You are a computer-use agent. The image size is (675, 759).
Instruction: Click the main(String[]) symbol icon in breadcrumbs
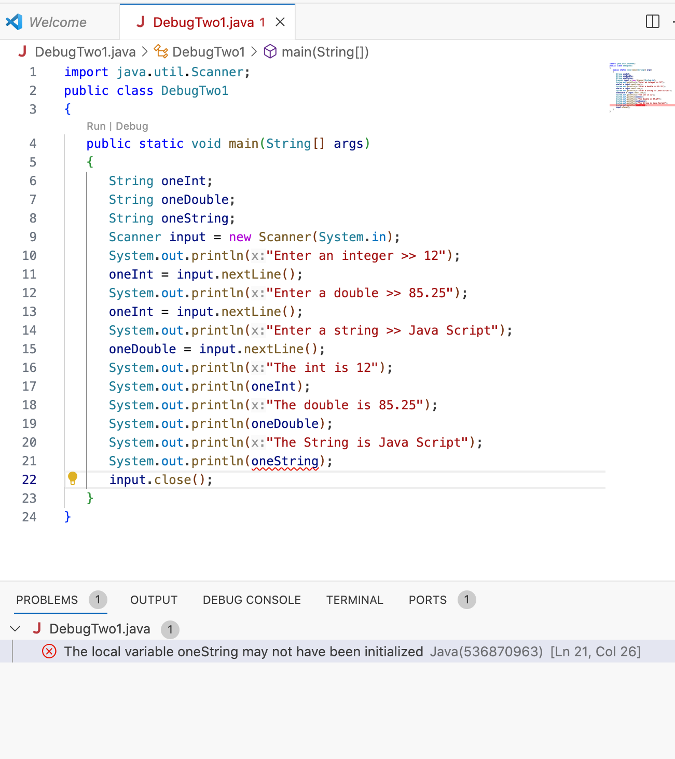(x=270, y=52)
